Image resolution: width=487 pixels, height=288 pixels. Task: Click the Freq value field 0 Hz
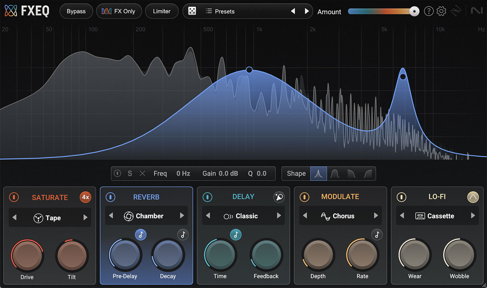[x=183, y=173]
